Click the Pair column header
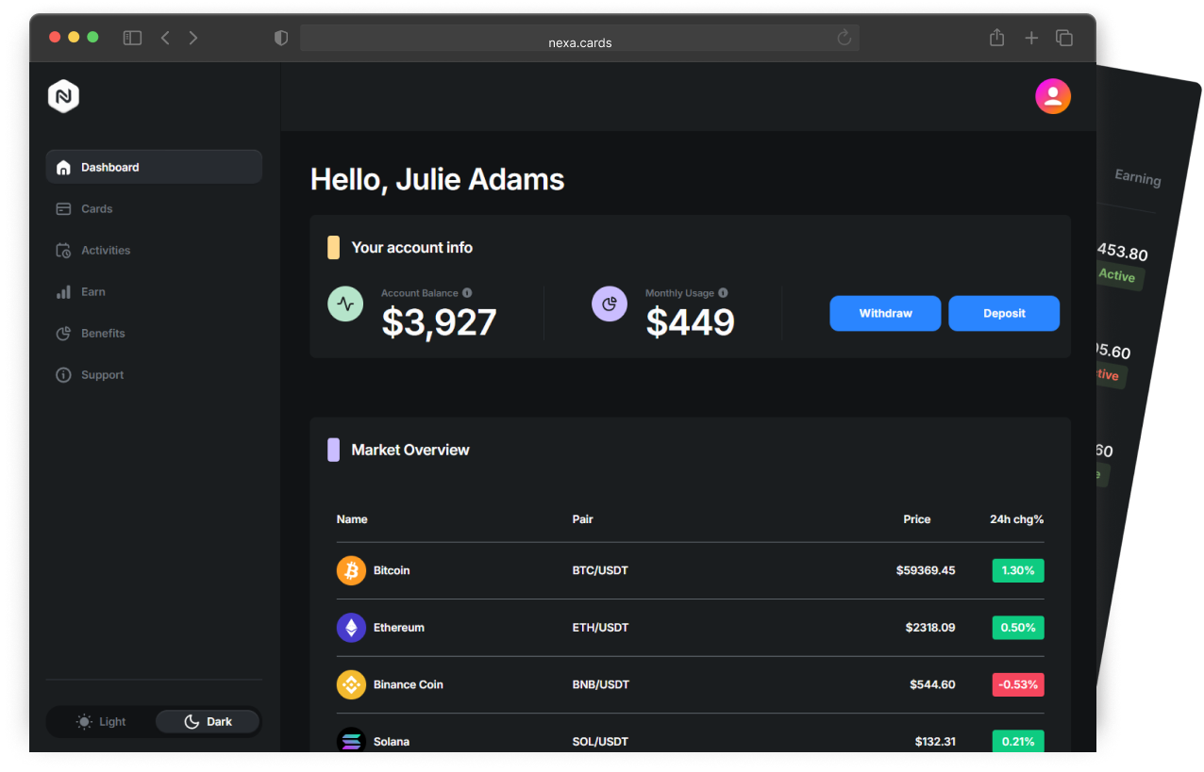This screenshot has width=1204, height=772. [582, 519]
